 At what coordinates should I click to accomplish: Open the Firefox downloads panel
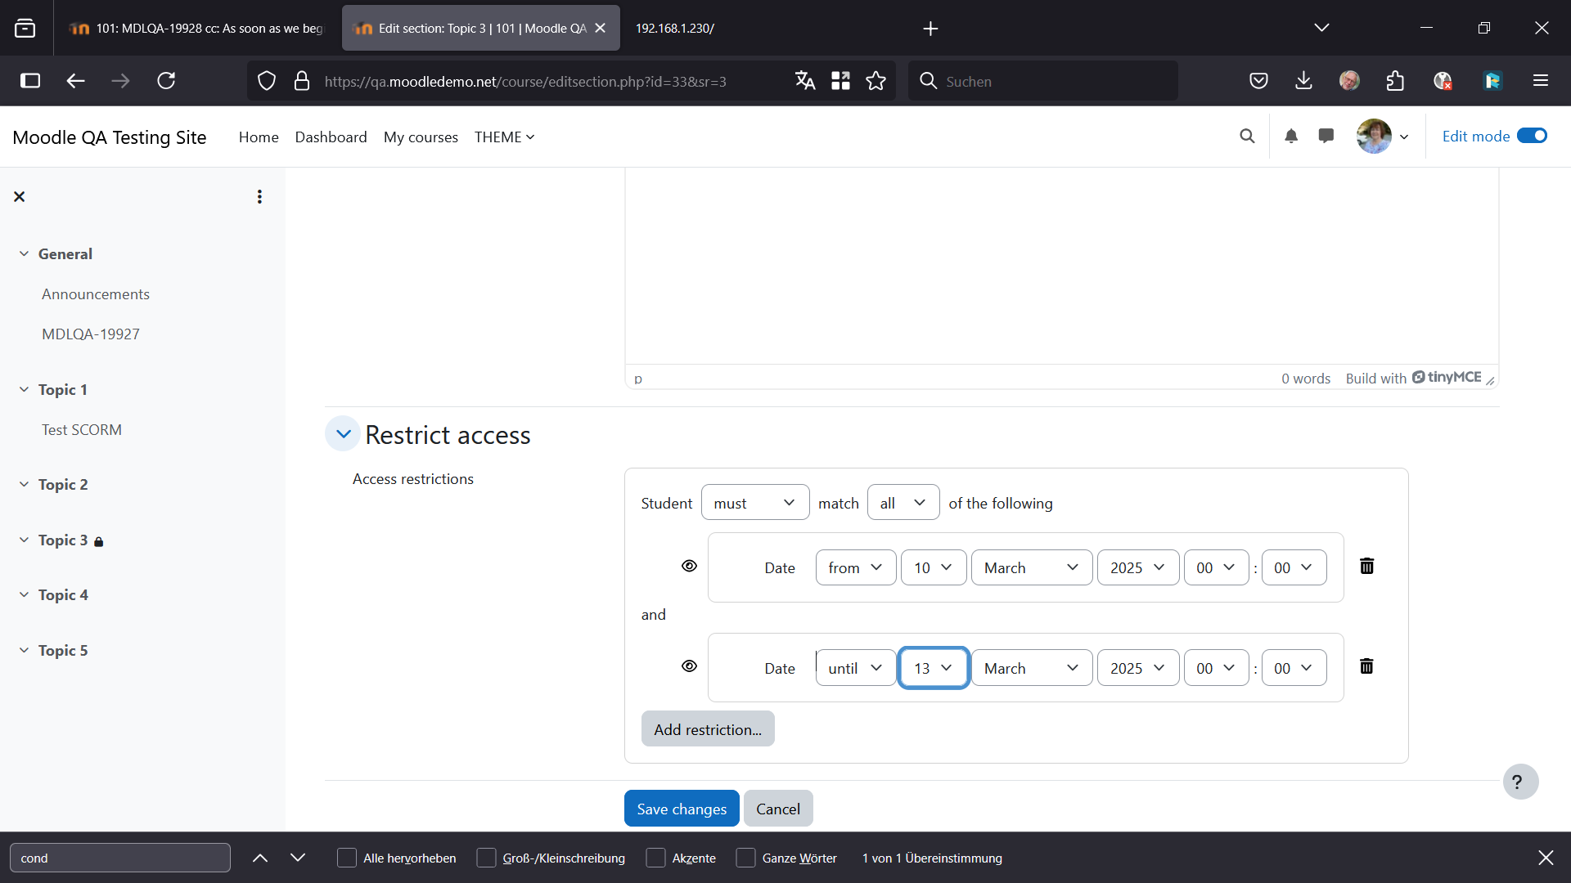tap(1303, 81)
